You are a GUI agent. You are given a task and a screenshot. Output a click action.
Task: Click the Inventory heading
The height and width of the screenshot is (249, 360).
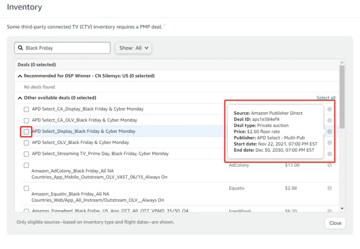pyautogui.click(x=25, y=7)
